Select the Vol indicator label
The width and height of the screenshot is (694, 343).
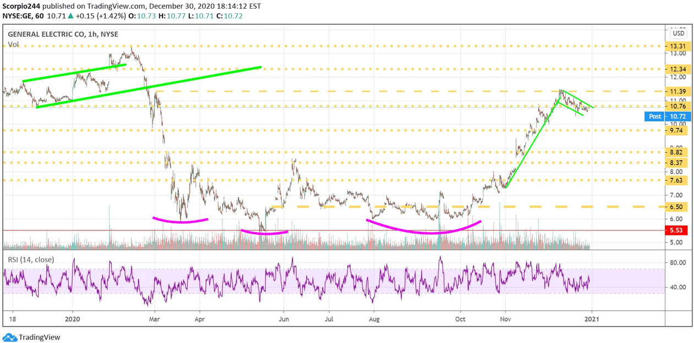tap(13, 44)
